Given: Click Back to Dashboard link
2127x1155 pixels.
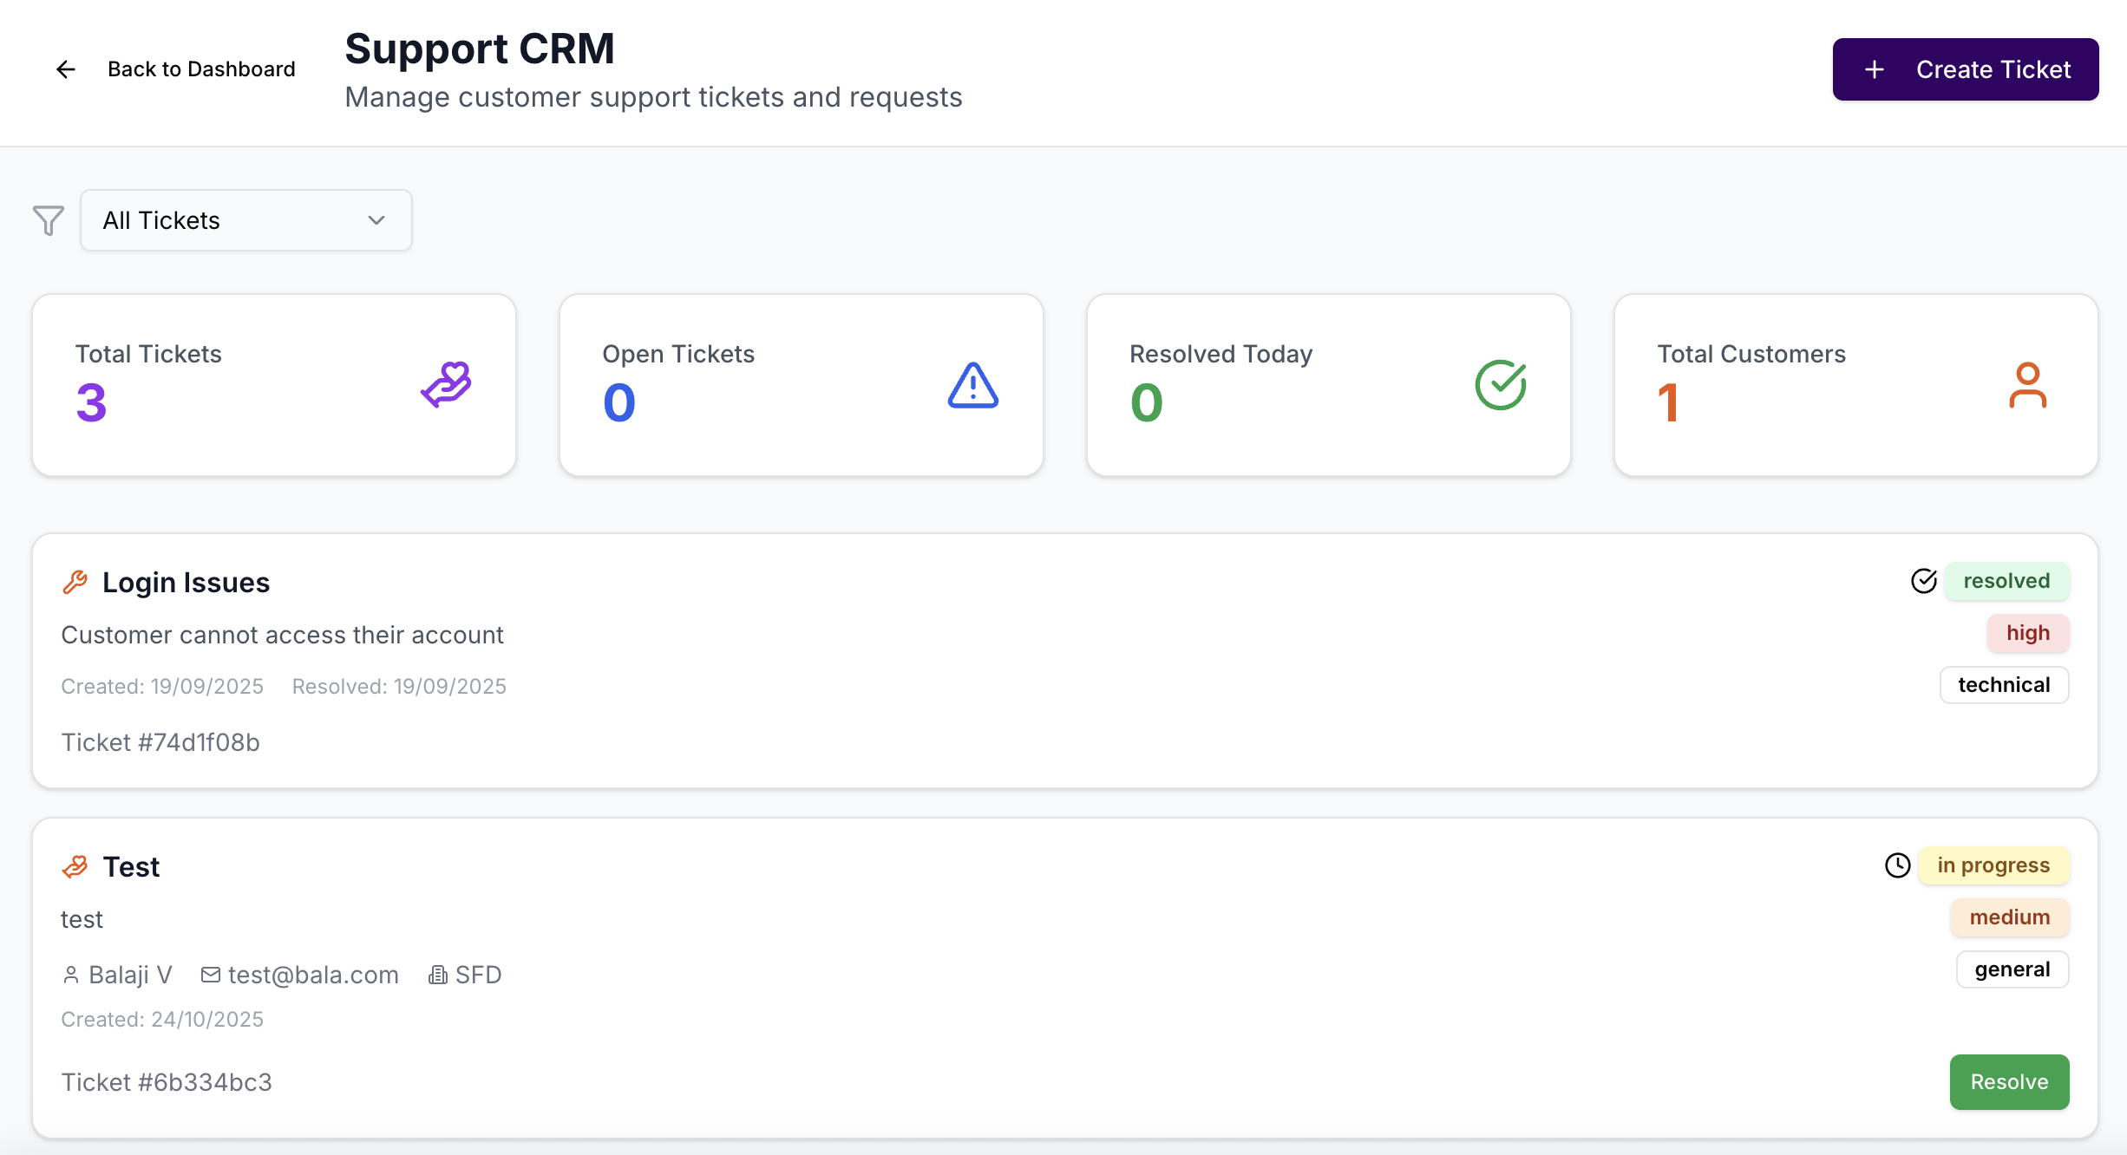Looking at the screenshot, I should (x=201, y=69).
